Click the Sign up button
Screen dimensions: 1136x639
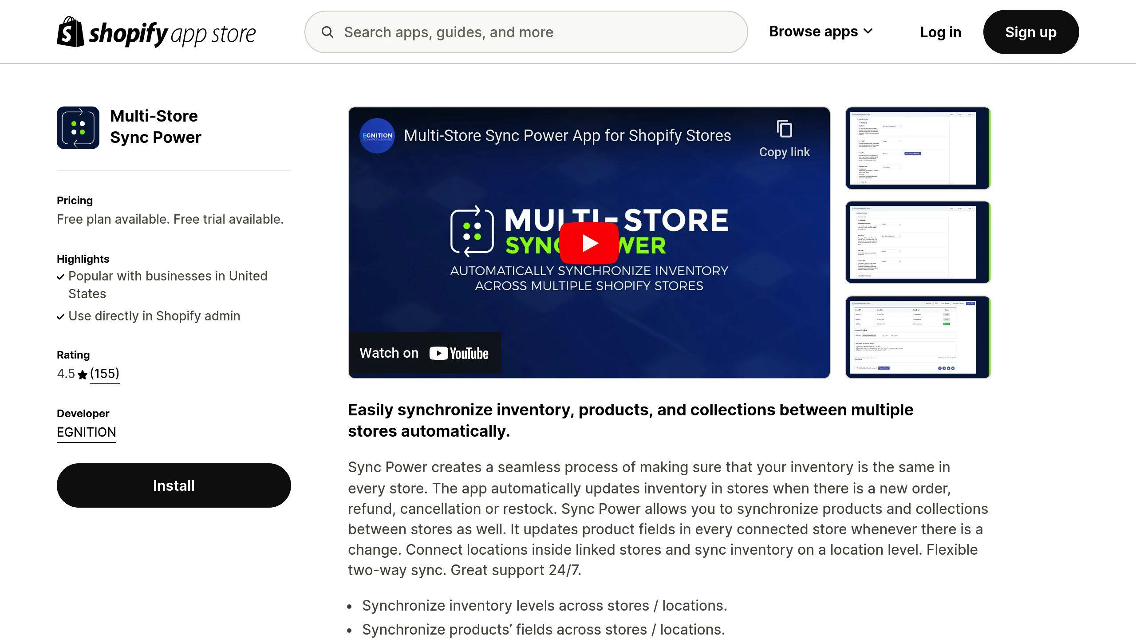pos(1031,32)
